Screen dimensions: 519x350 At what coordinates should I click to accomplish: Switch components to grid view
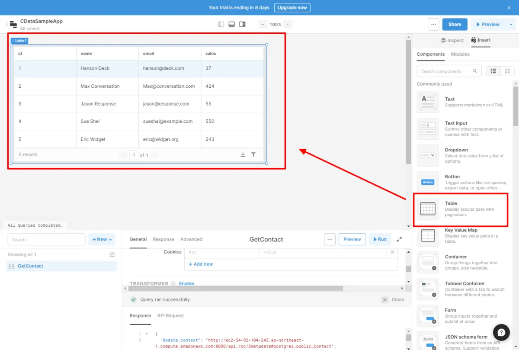(507, 71)
